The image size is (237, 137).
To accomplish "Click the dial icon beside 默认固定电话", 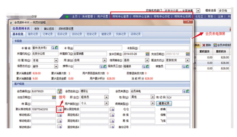I will (112, 109).
